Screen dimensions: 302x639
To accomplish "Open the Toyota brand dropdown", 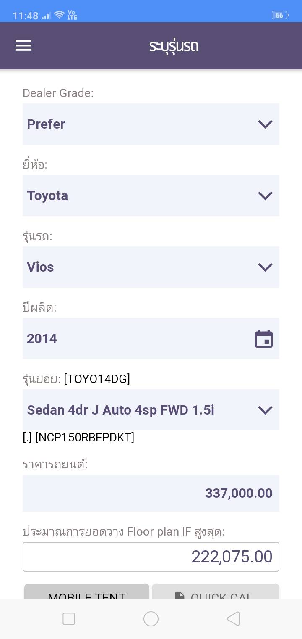I will [x=151, y=195].
